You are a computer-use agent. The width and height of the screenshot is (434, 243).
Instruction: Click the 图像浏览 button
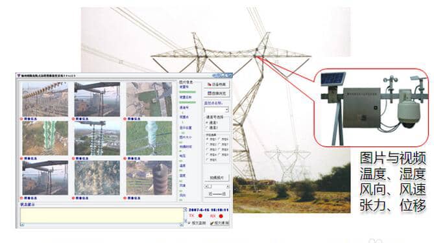coord(217,93)
